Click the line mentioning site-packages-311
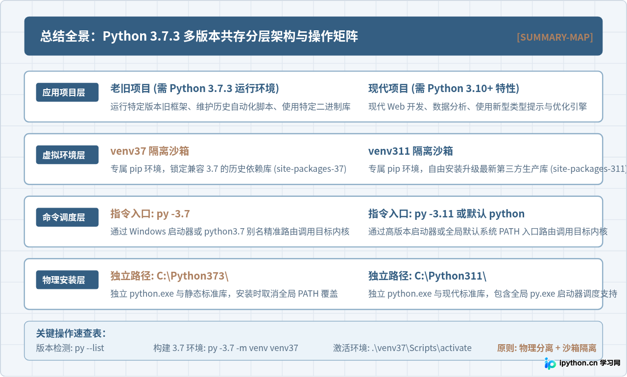 (497, 169)
